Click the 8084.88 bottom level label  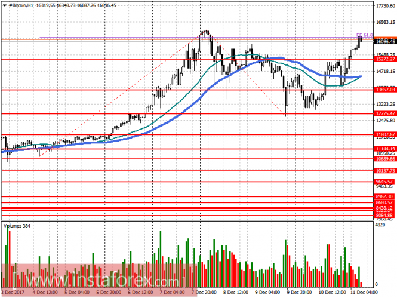point(384,215)
